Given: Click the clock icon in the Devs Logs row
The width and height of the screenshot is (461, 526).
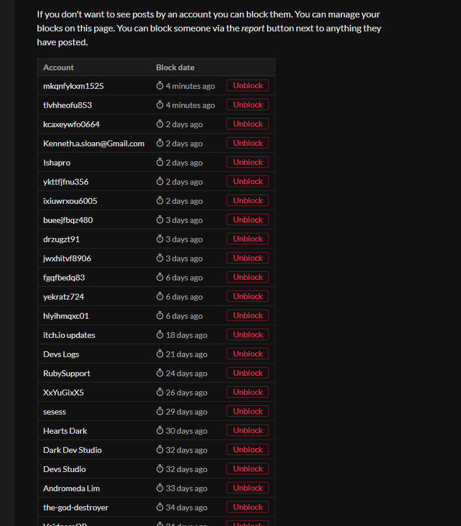Looking at the screenshot, I should tap(160, 354).
